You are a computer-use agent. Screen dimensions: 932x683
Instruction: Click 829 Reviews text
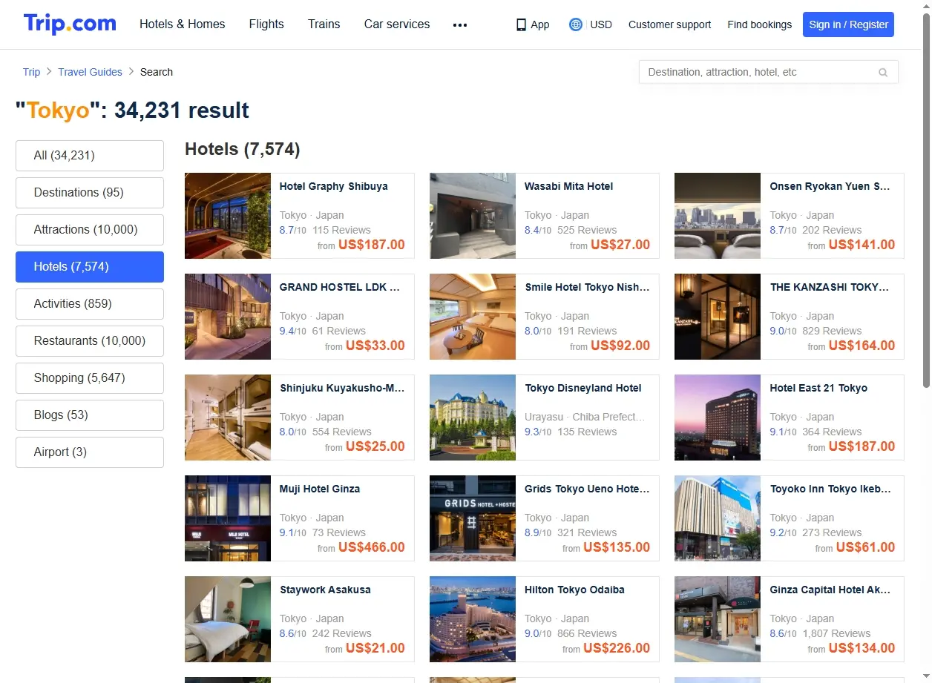pos(832,331)
